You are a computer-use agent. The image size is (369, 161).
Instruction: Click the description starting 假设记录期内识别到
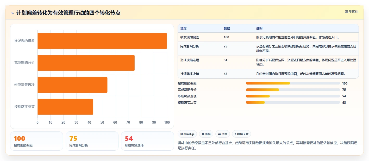(298, 37)
